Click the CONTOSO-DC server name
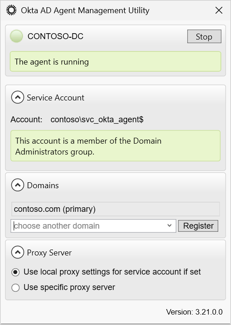231x325 pixels. (56, 36)
